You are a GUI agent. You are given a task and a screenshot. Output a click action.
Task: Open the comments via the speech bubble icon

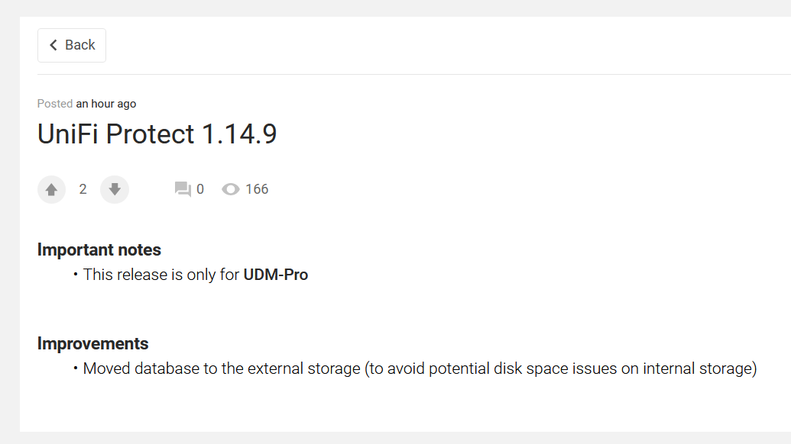[x=183, y=188]
